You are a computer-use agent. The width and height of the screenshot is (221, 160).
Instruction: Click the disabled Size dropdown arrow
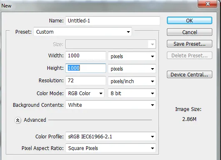(x=152, y=44)
